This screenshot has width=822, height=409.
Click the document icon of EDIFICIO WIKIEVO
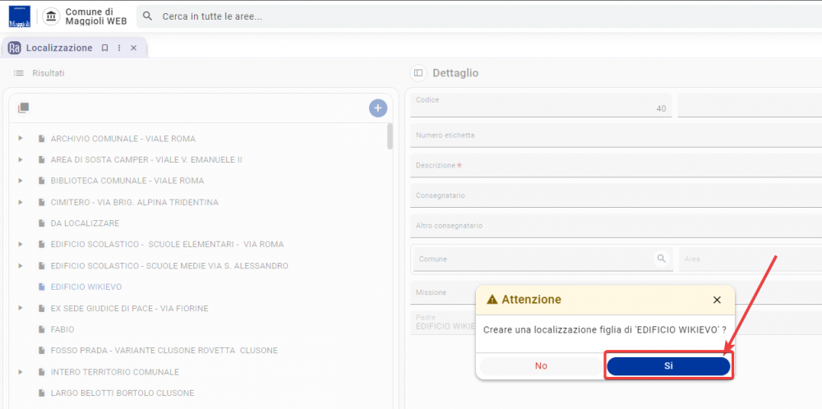coord(41,287)
